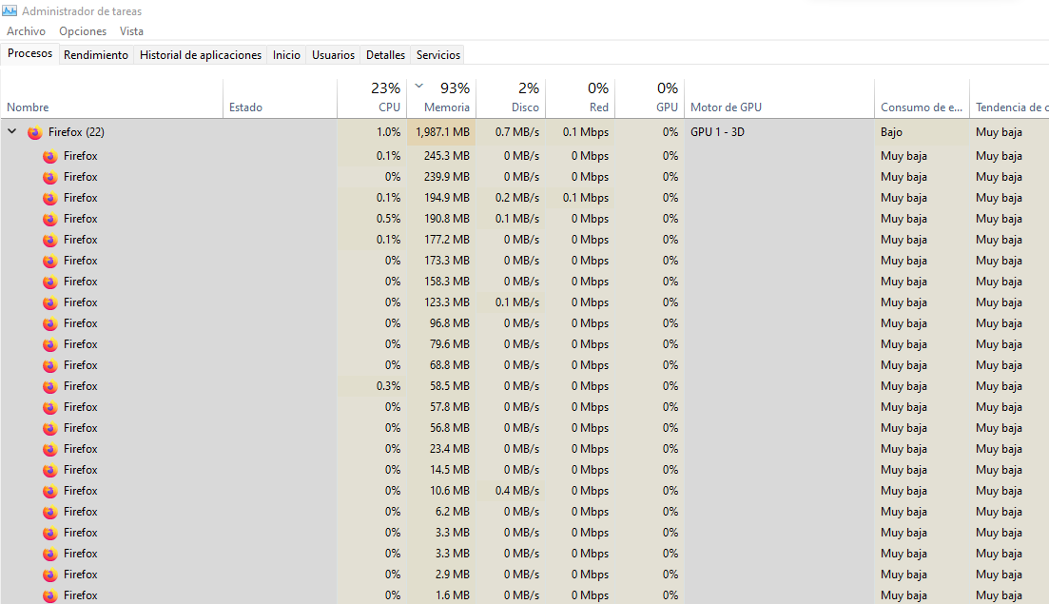Click Firefox icon in 57.8 MB row
Screen dimensions: 1049x604
[49, 408]
